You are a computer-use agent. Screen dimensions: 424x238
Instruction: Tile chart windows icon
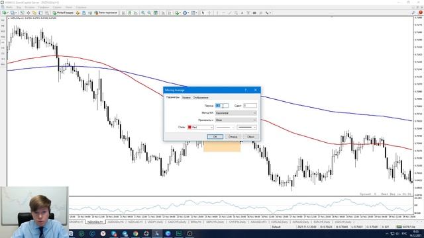[x=156, y=13]
